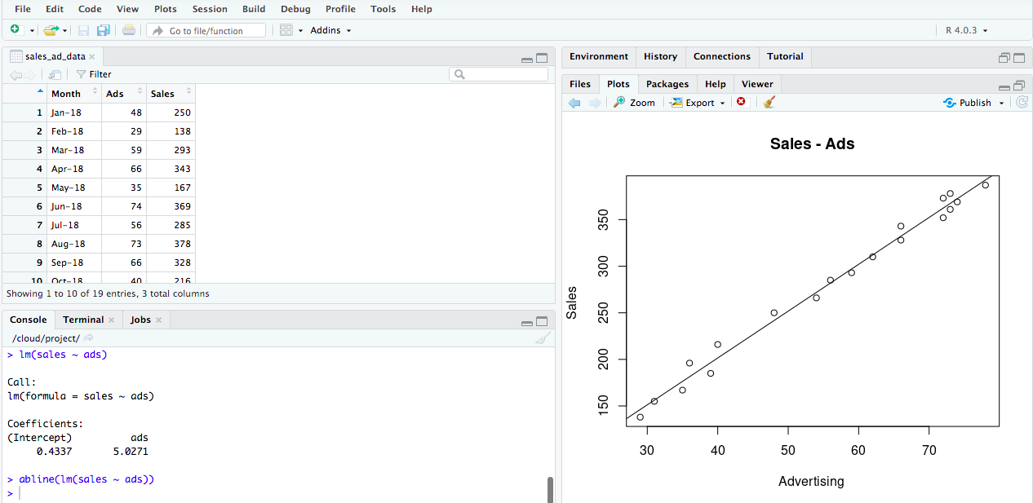
Task: Click the data viewer search field
Action: coord(499,74)
